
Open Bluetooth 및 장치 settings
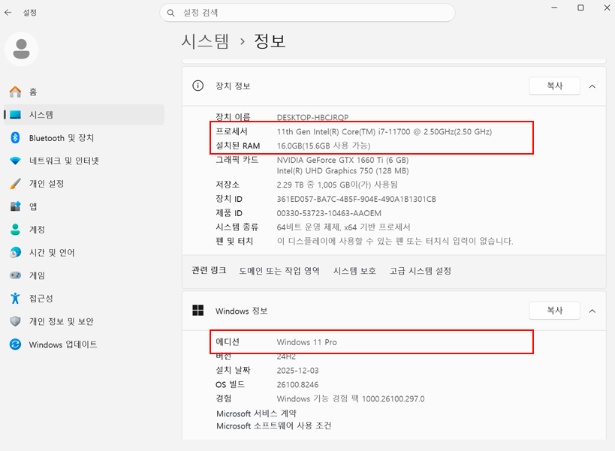[x=83, y=137]
